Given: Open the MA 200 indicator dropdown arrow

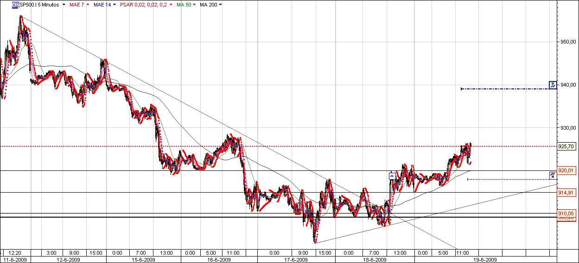Looking at the screenshot, I should [220, 5].
